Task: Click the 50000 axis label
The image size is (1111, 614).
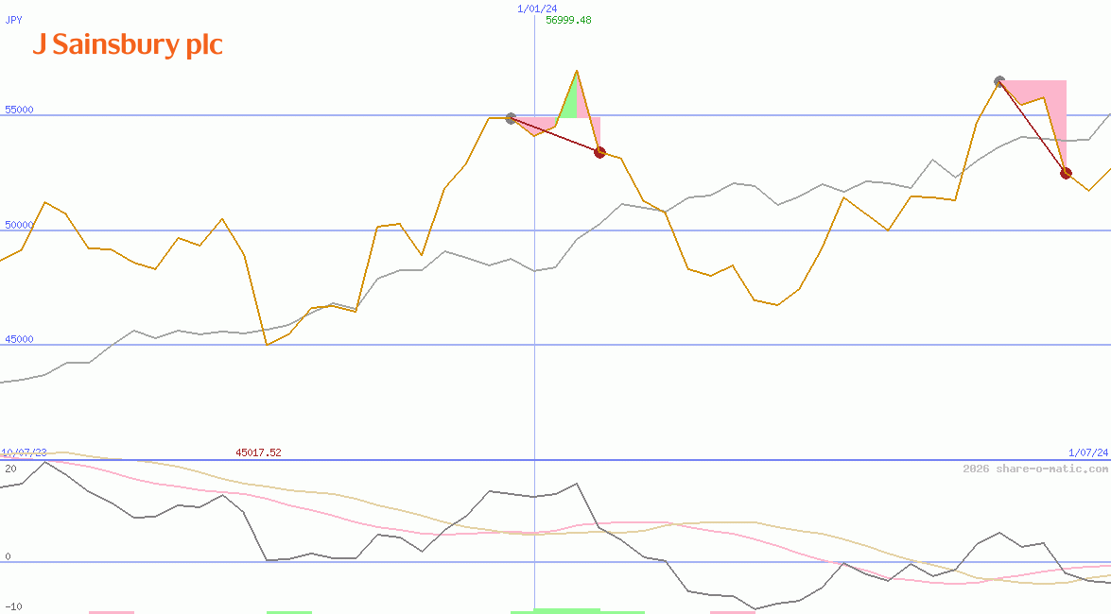Action: pos(19,225)
